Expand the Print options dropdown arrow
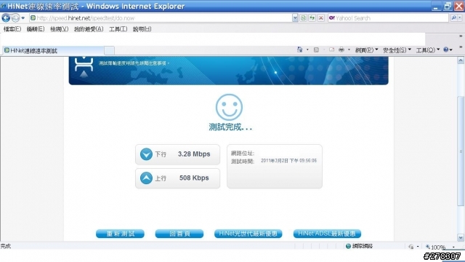The image size is (465, 262). (x=349, y=50)
